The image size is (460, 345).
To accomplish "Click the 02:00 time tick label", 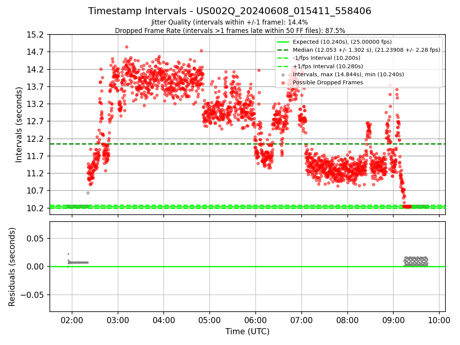I will [x=72, y=319].
